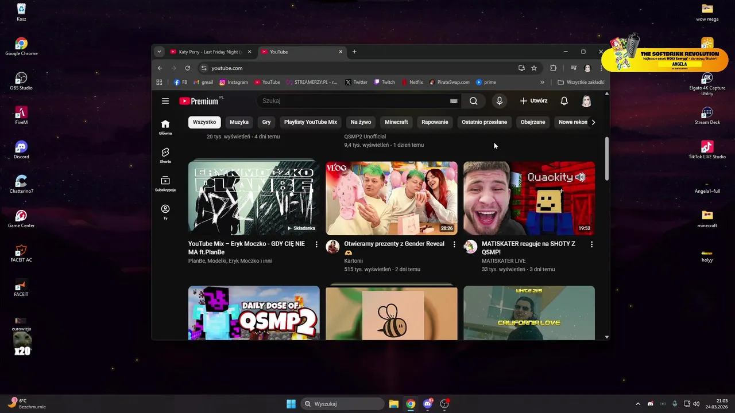This screenshot has width=735, height=413.
Task: Open Shorts in the YouTube sidebar
Action: [165, 155]
